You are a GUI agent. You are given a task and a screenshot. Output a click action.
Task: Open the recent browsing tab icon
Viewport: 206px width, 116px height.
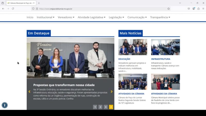point(3,3)
